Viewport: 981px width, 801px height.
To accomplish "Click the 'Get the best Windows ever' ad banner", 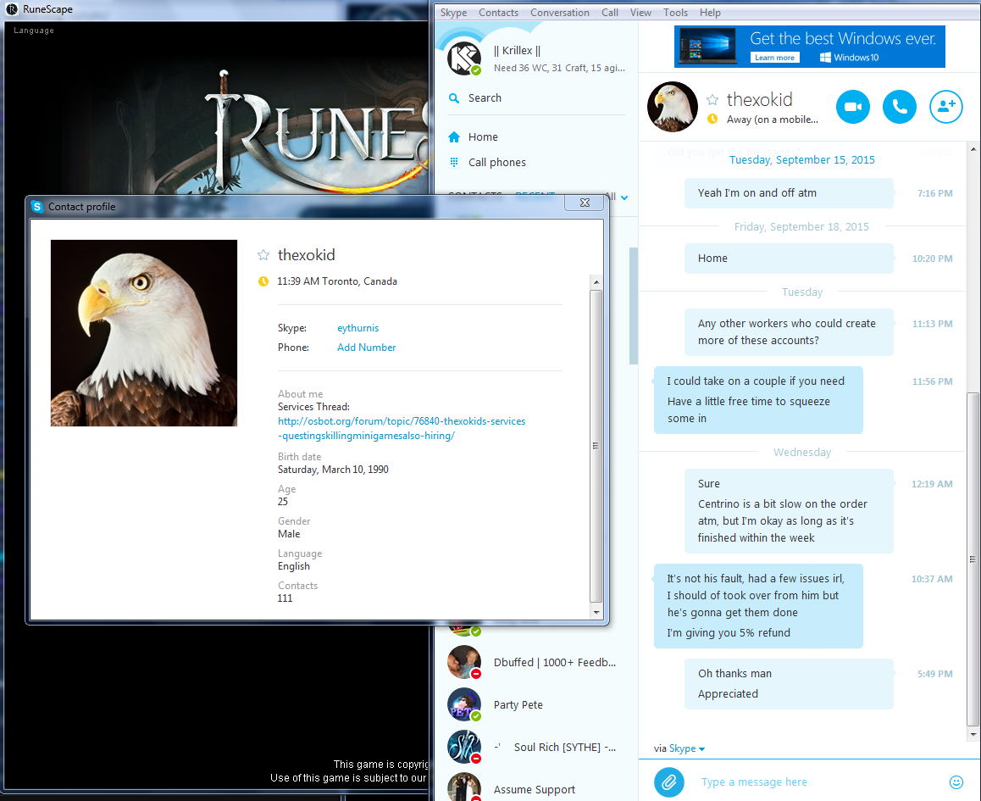I will coord(810,47).
